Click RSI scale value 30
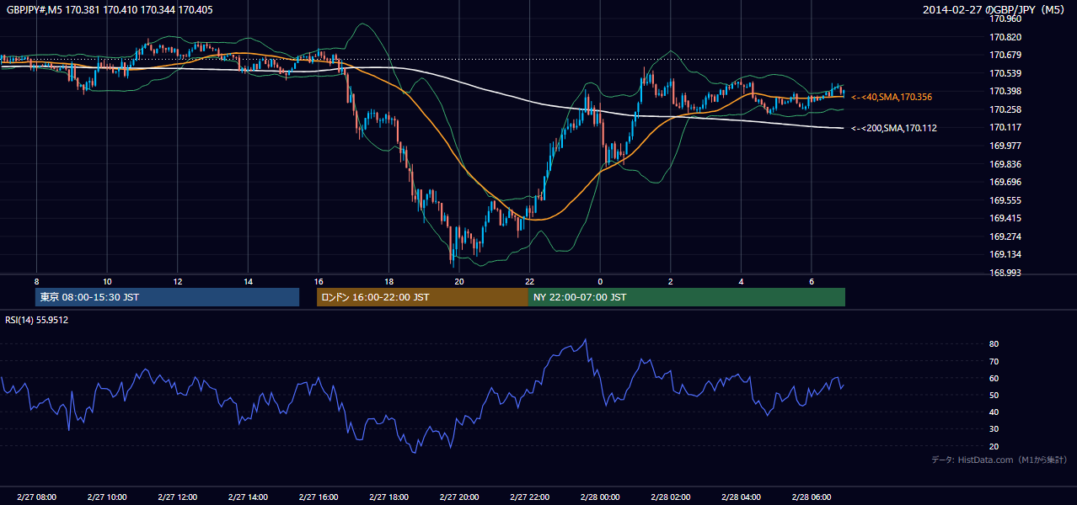Screen dimensions: 1077x505 (994, 429)
